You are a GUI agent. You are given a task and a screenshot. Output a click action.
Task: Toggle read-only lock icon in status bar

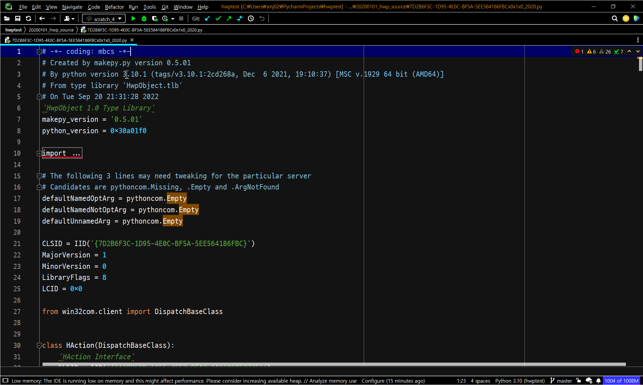tap(578, 381)
